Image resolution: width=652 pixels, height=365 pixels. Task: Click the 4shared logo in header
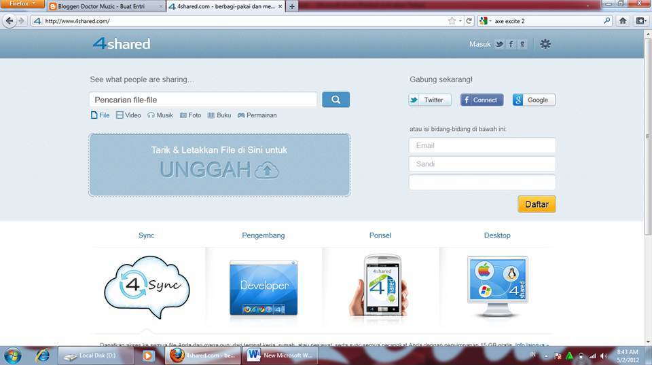122,43
